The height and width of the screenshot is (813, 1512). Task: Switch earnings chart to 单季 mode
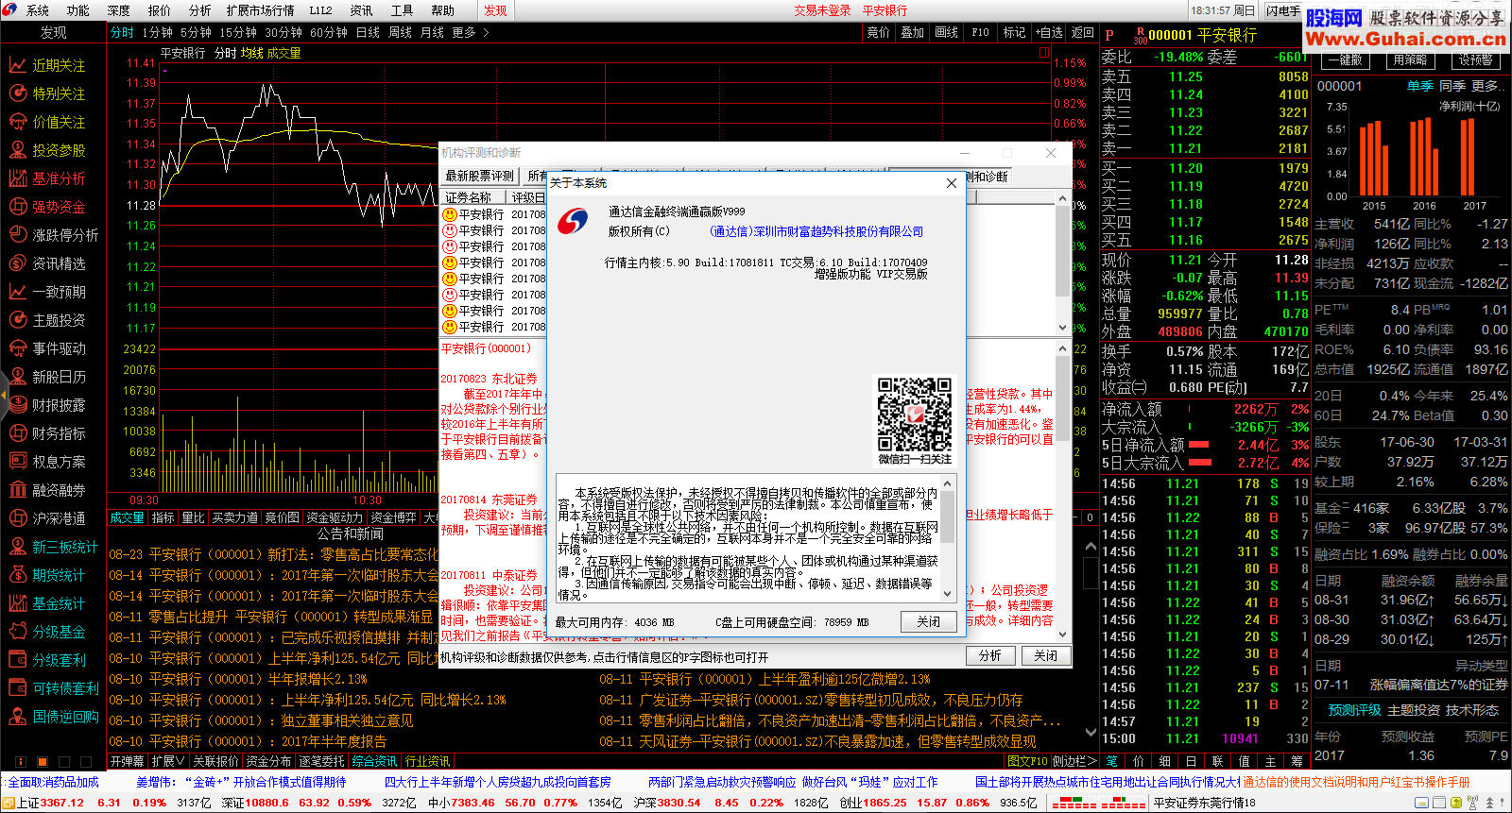[x=1419, y=86]
